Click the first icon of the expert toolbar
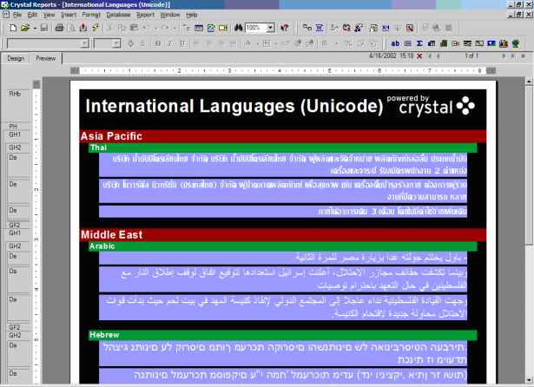The image size is (534, 387). click(x=307, y=28)
